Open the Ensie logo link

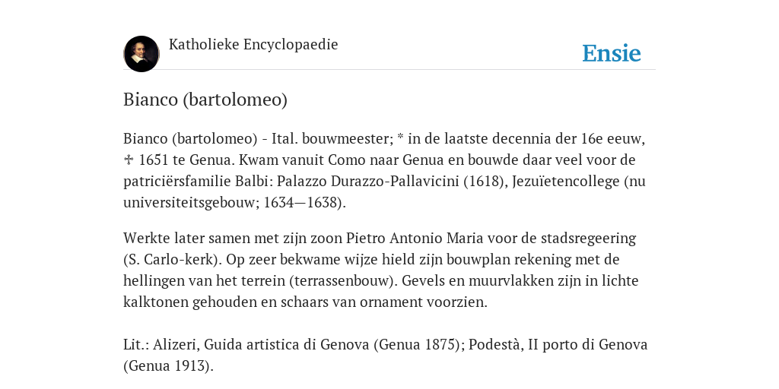pos(612,53)
